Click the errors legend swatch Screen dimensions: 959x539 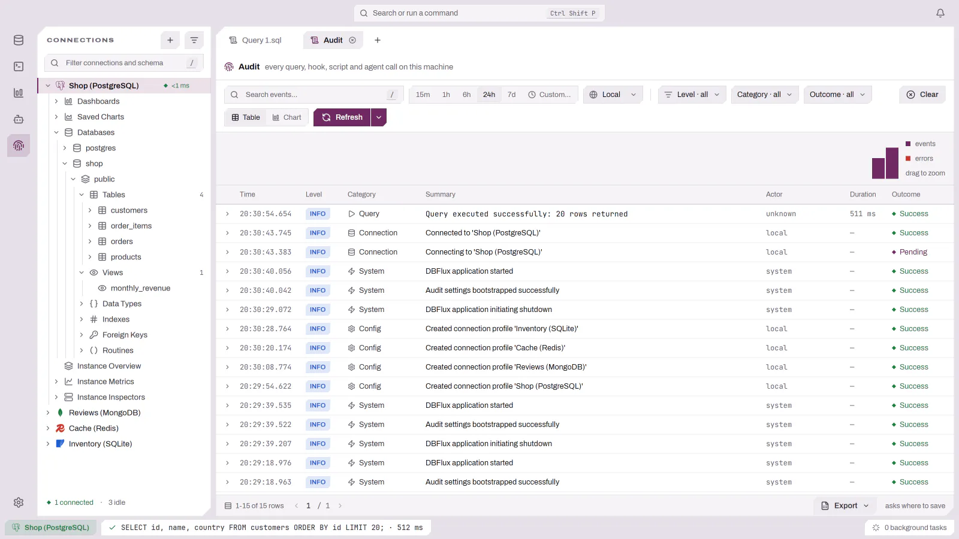pos(908,159)
